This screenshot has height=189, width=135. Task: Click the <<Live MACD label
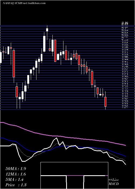pos(114,182)
